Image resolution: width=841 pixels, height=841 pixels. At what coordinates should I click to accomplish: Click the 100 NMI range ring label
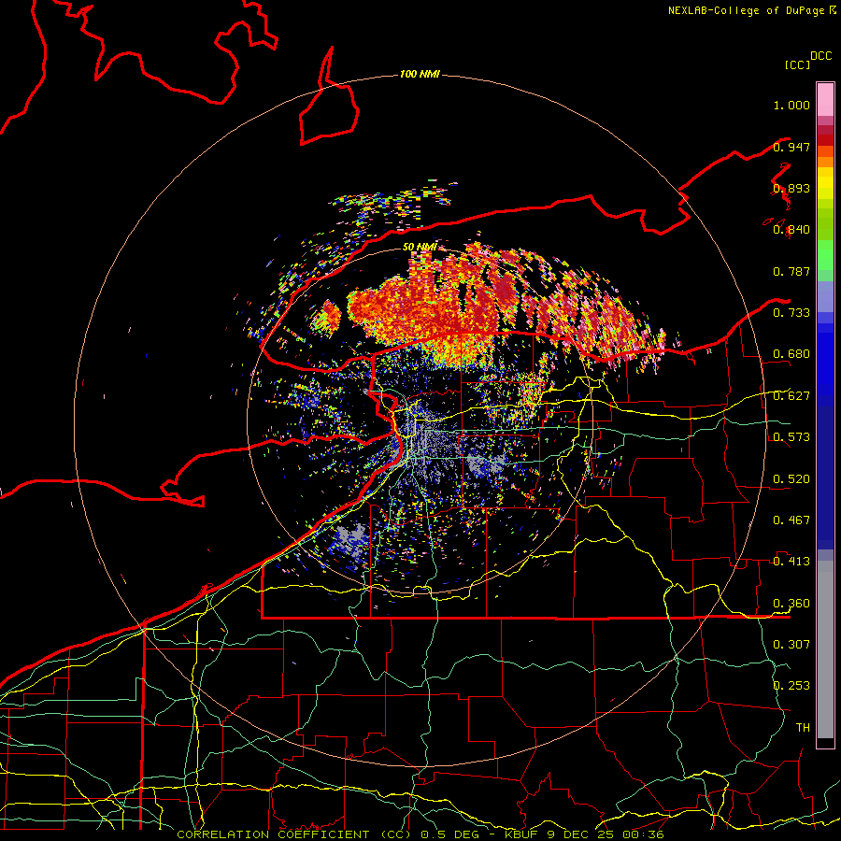pos(420,74)
